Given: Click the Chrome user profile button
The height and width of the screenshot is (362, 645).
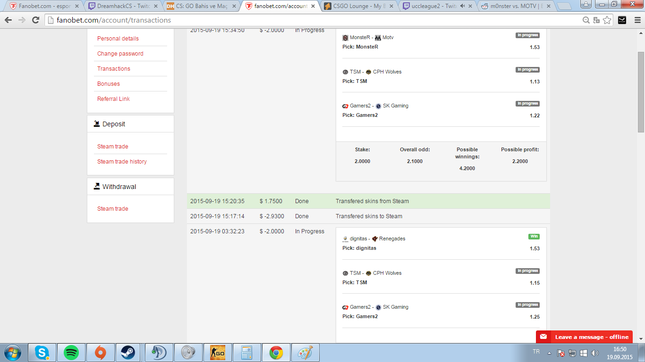Looking at the screenshot, I should point(586,4).
